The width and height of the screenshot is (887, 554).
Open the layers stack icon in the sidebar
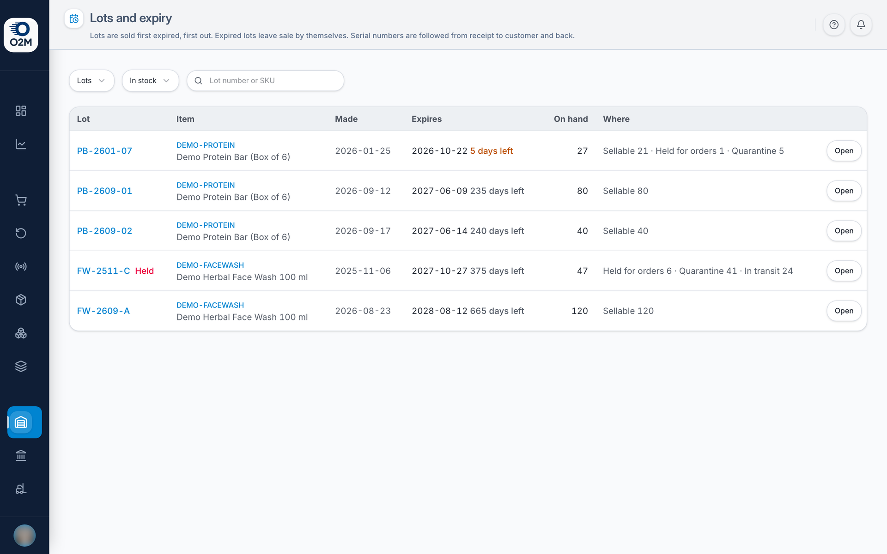click(x=21, y=366)
